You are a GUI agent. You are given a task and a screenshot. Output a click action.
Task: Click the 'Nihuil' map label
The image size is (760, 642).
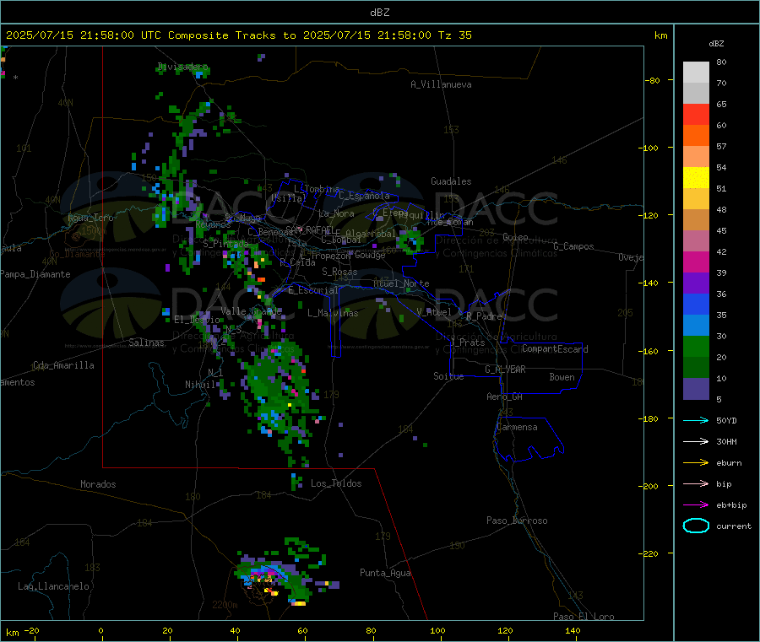[200, 385]
